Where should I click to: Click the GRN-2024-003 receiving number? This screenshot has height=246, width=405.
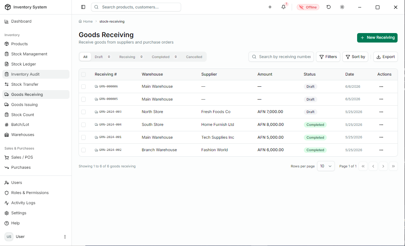[110, 112]
